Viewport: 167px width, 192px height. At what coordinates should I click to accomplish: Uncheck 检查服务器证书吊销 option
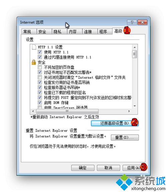pos(40,87)
